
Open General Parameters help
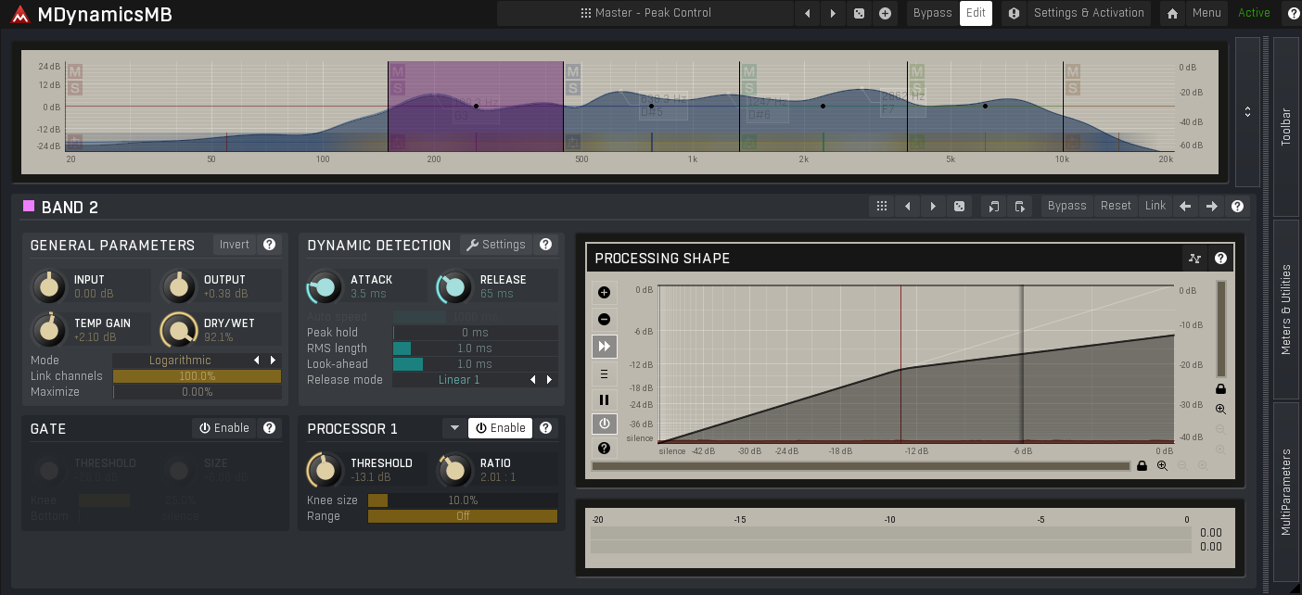tap(270, 245)
